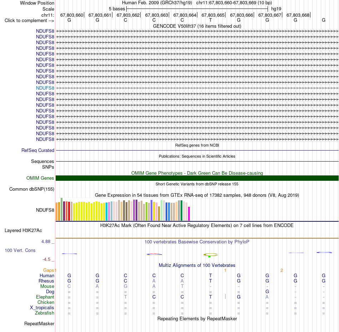Click the C base in the Mouse row

click(x=69, y=286)
